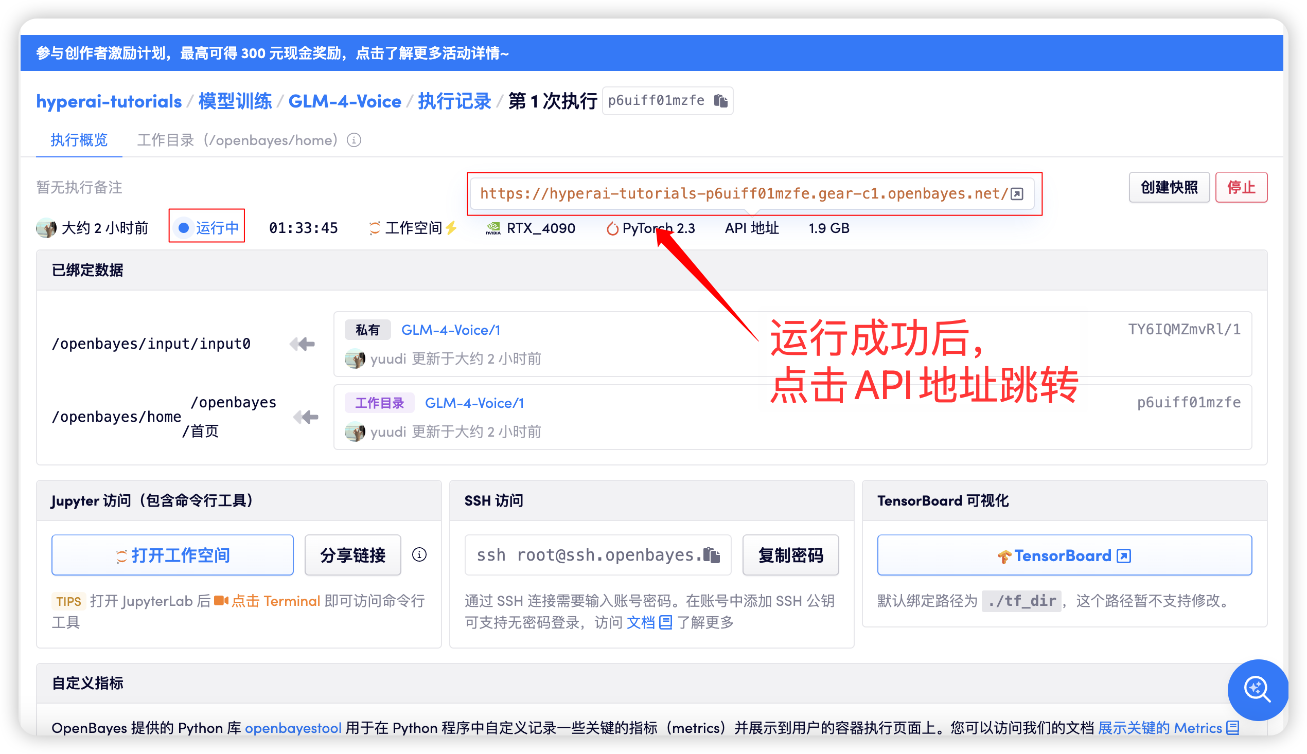Click the user avatar next to 大约 2 小时前
Viewport: 1307px width, 754px height.
(x=46, y=228)
